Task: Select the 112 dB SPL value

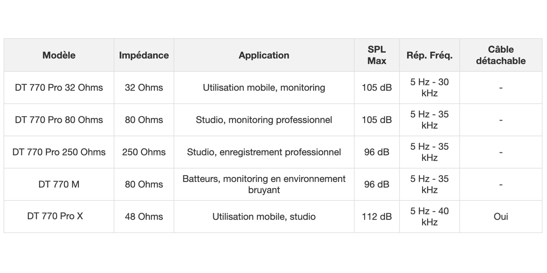Action: tap(377, 217)
